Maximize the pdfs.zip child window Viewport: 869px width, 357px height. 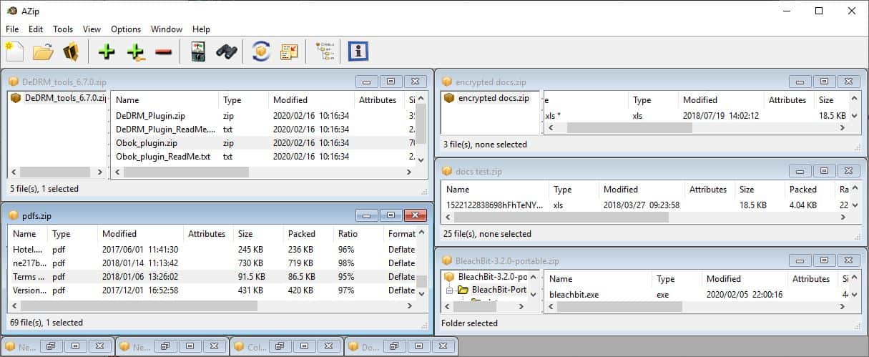(391, 215)
